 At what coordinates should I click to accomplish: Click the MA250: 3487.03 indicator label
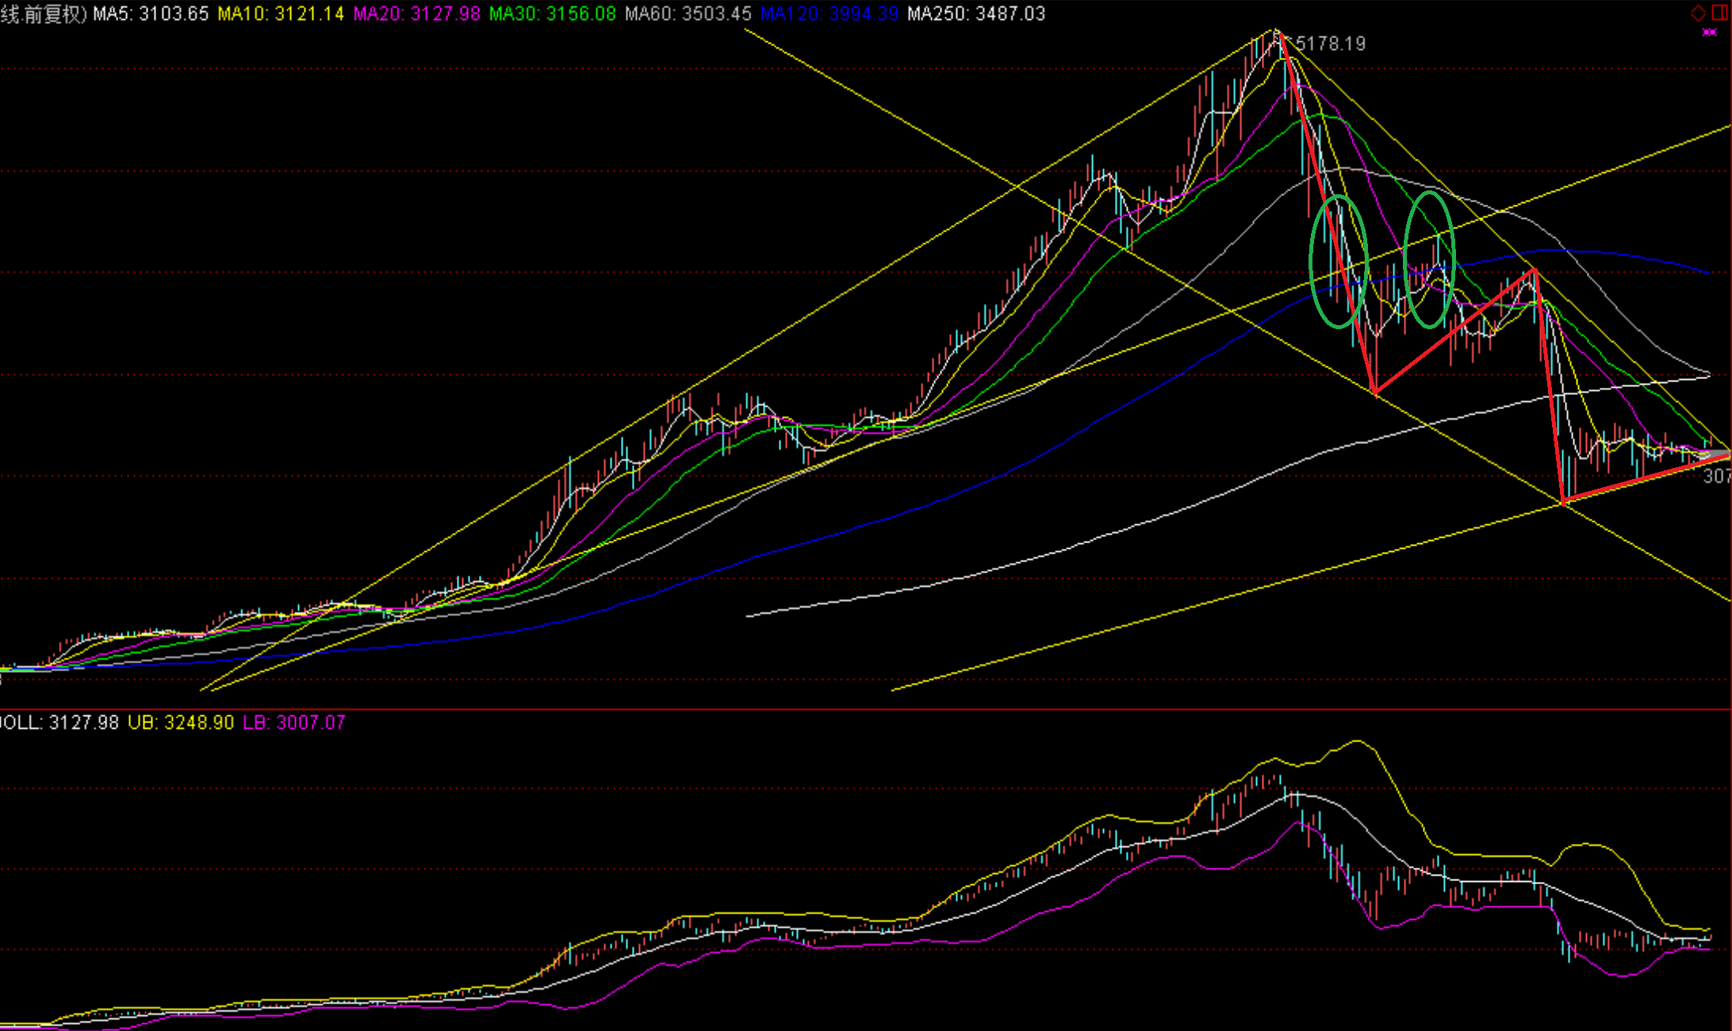click(976, 13)
